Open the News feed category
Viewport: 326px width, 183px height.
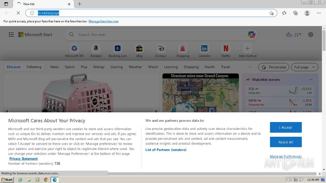55,67
